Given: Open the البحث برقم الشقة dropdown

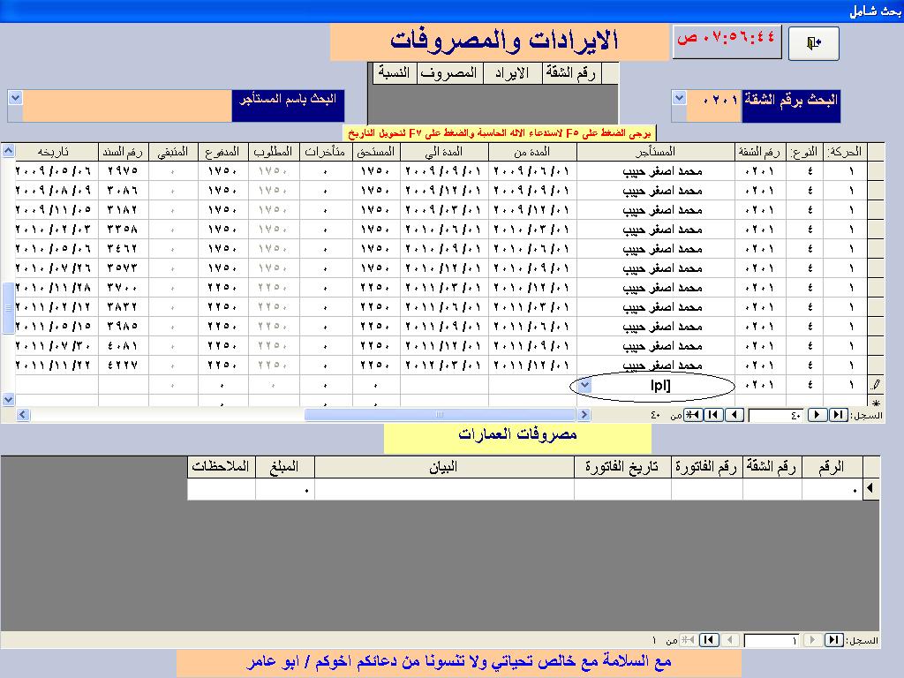Looking at the screenshot, I should coord(679,98).
